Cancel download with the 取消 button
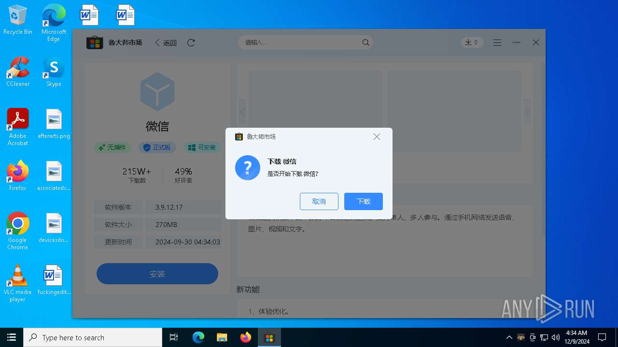This screenshot has width=618, height=347. point(319,201)
